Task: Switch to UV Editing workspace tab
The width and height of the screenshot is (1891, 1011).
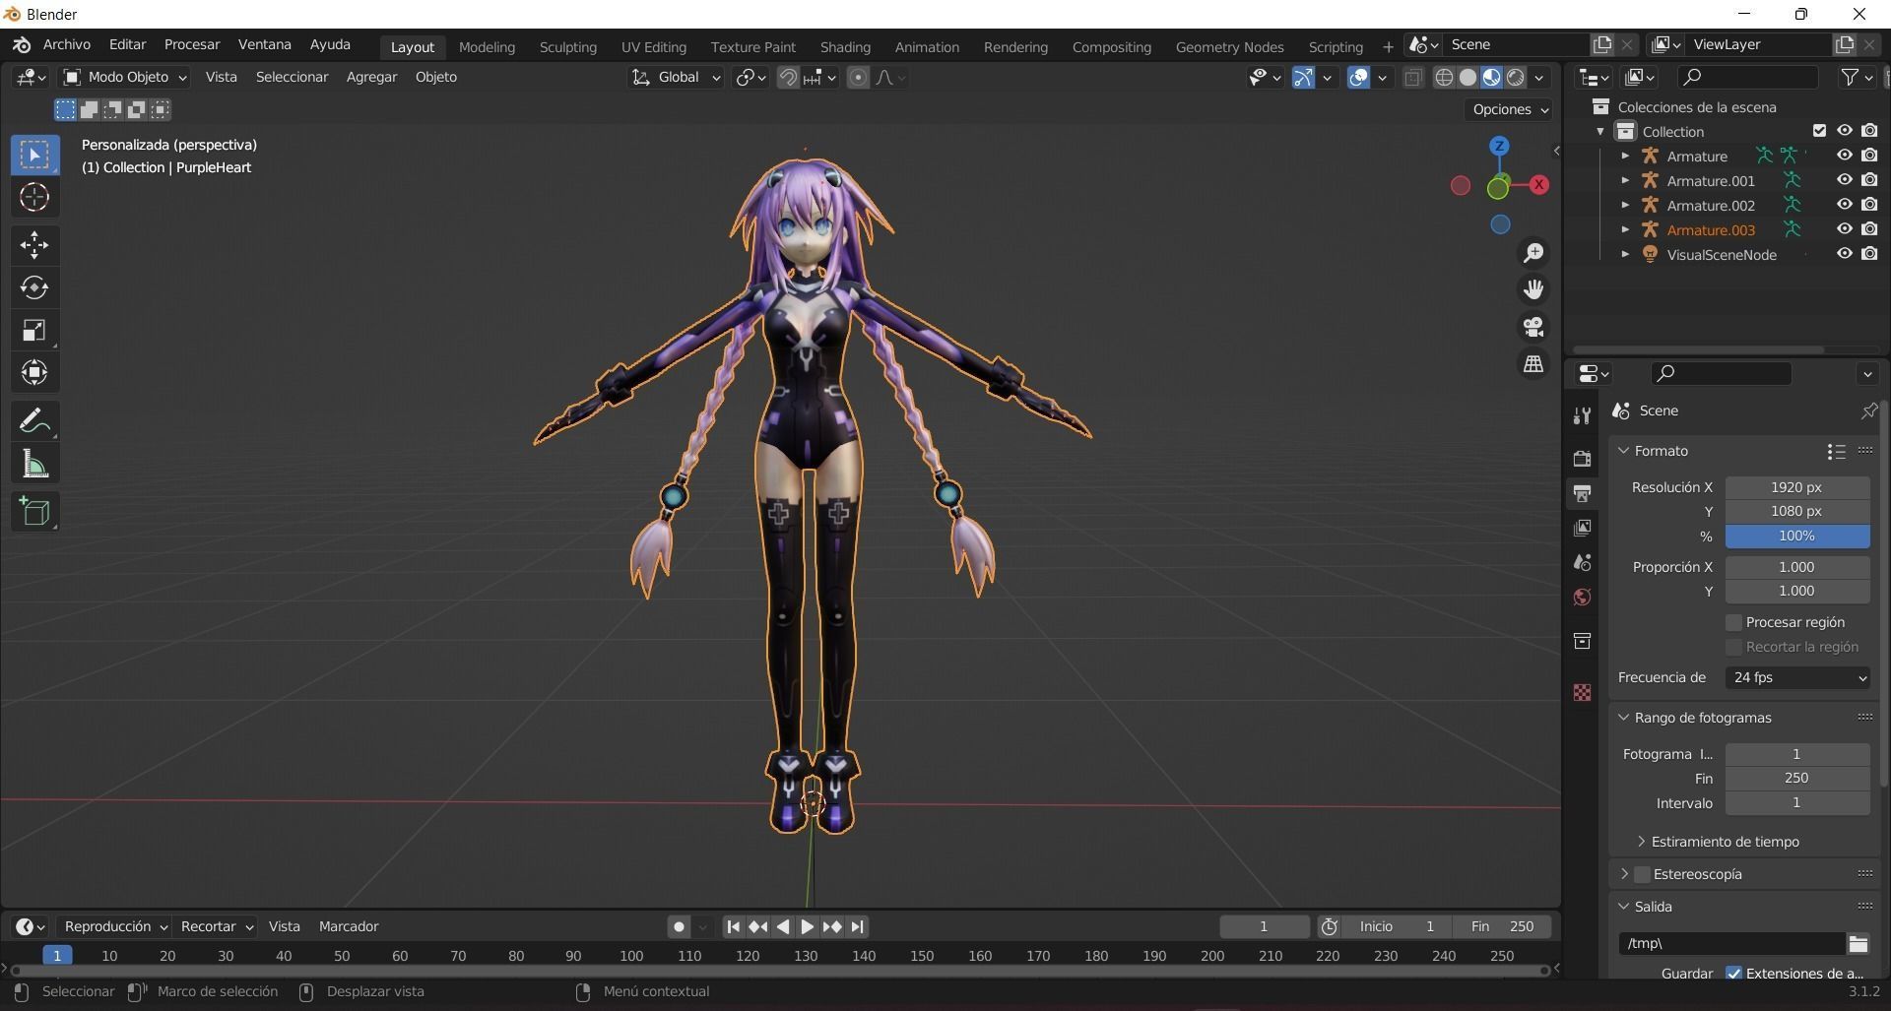Action: coord(654,46)
